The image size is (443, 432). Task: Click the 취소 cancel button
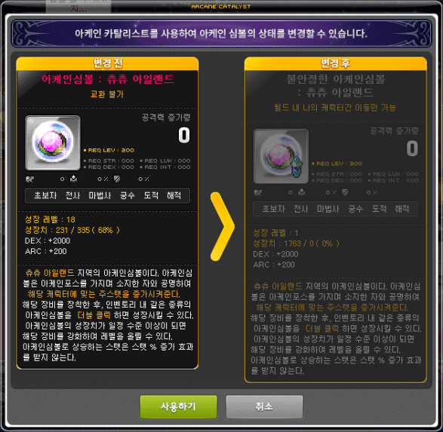(x=264, y=406)
